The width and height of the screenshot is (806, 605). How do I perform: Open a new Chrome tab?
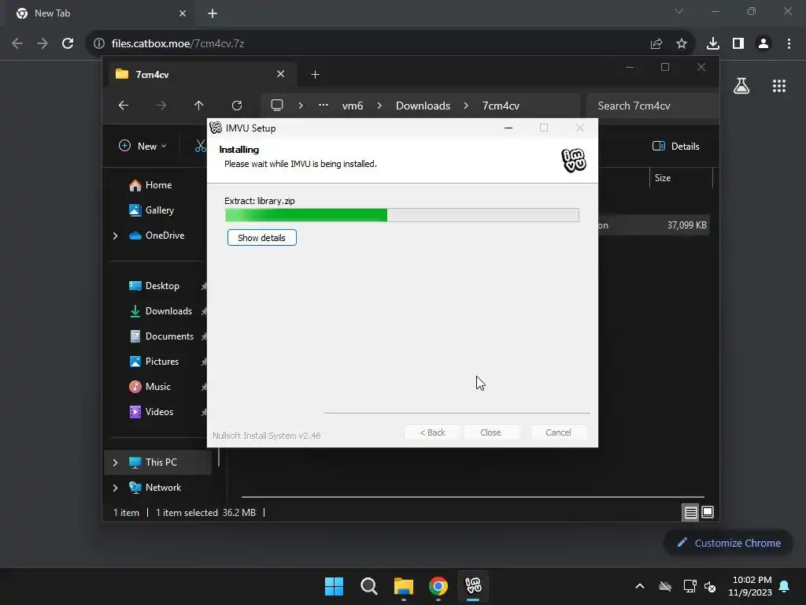pos(213,13)
